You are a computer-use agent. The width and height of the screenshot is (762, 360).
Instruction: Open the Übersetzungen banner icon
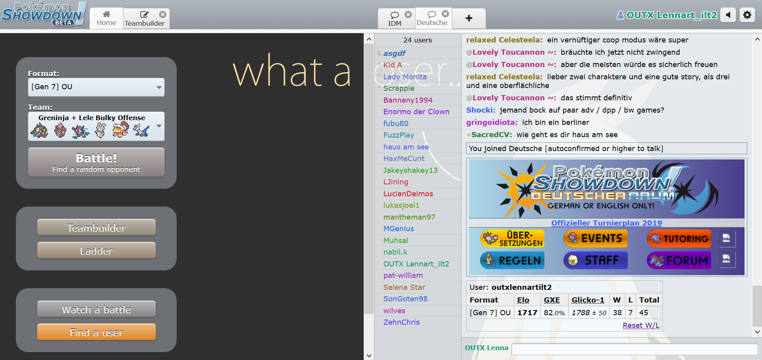tap(512, 239)
